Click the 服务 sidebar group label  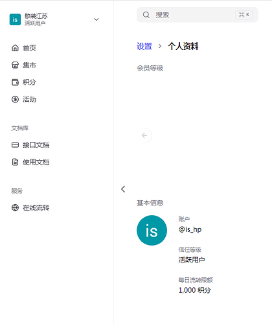point(17,191)
